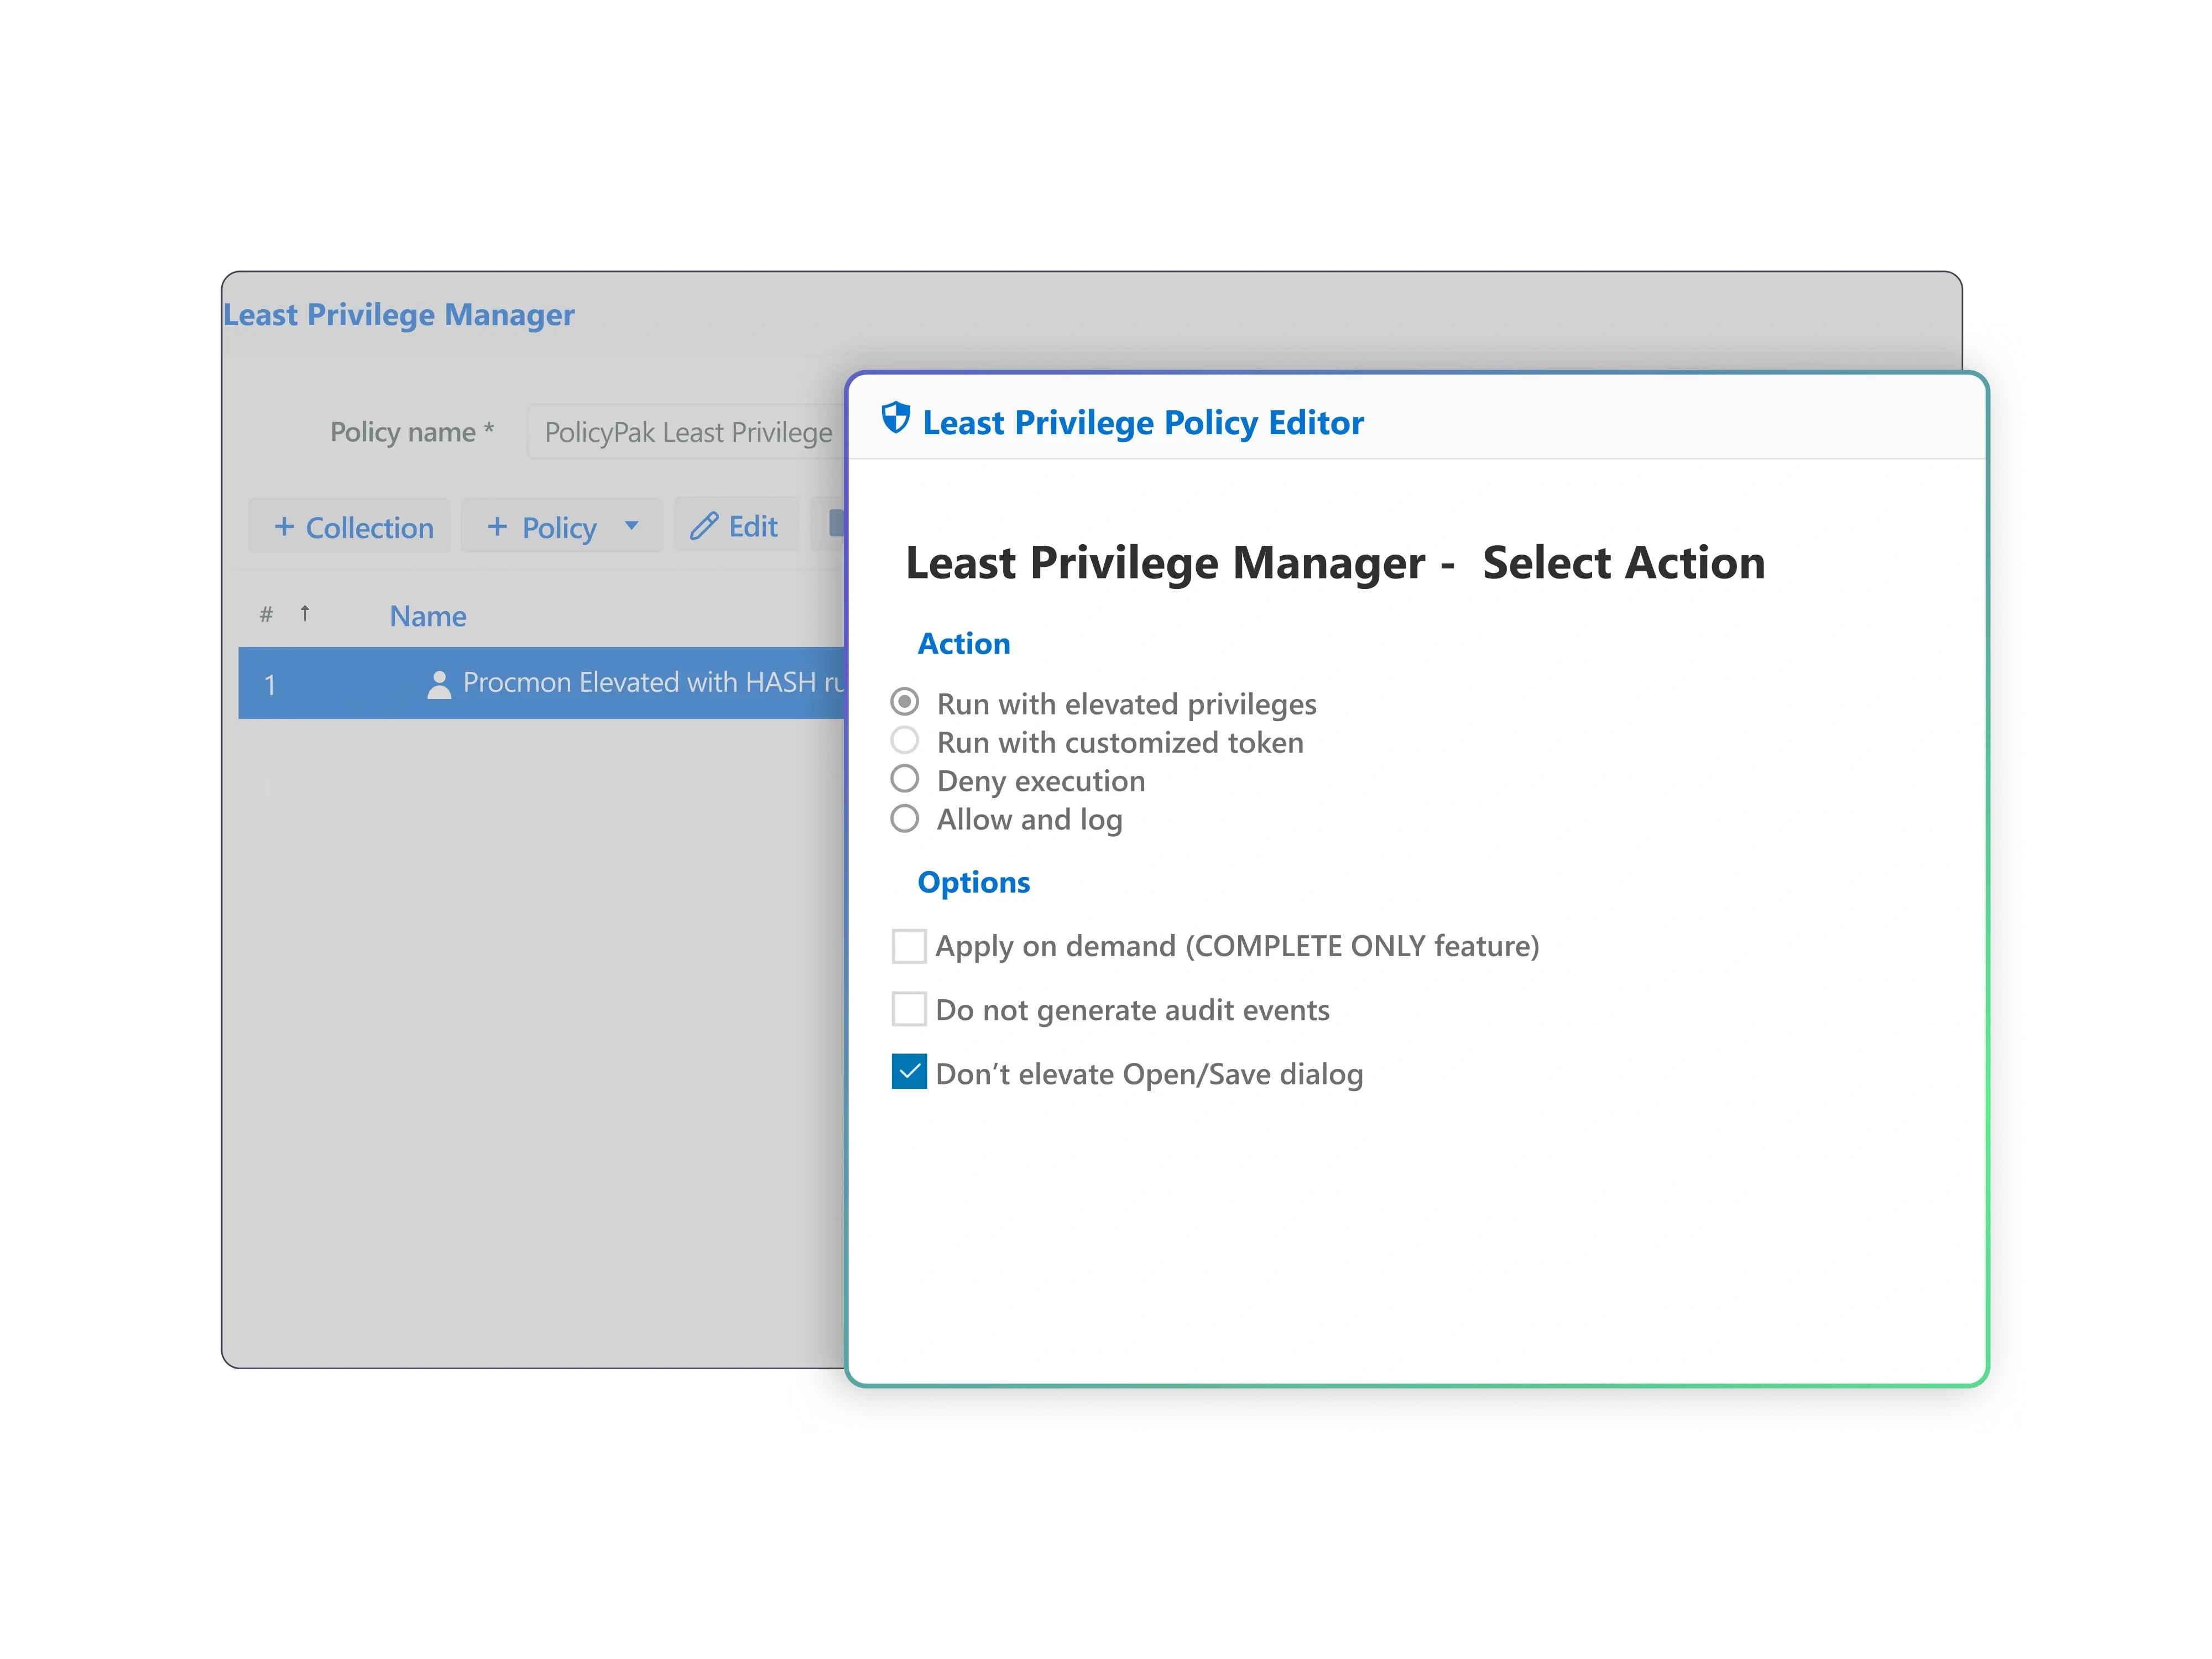Check Do not generate audit events
2212x1659 pixels.
point(909,1009)
